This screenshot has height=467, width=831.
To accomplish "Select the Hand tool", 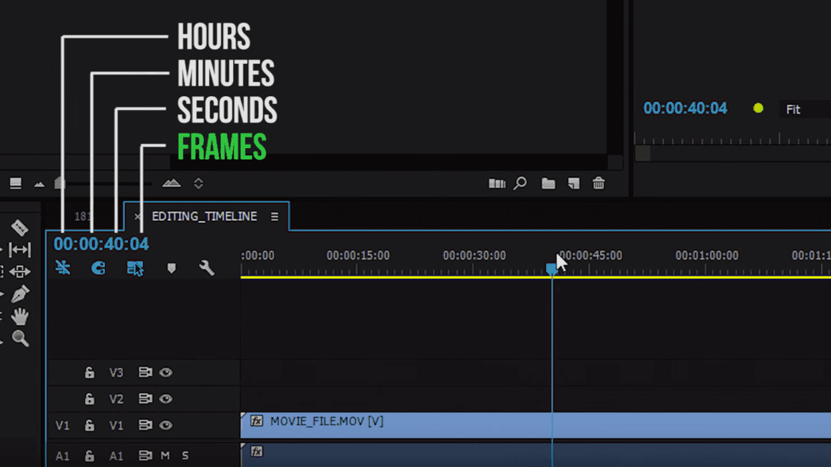I will click(20, 316).
